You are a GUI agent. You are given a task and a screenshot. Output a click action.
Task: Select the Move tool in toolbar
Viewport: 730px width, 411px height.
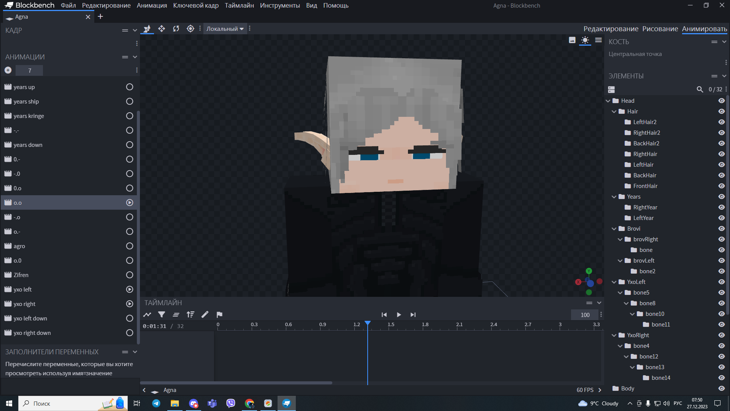pos(162,29)
